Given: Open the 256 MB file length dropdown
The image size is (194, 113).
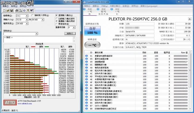Looking at the screenshot, I should pos(27,24).
